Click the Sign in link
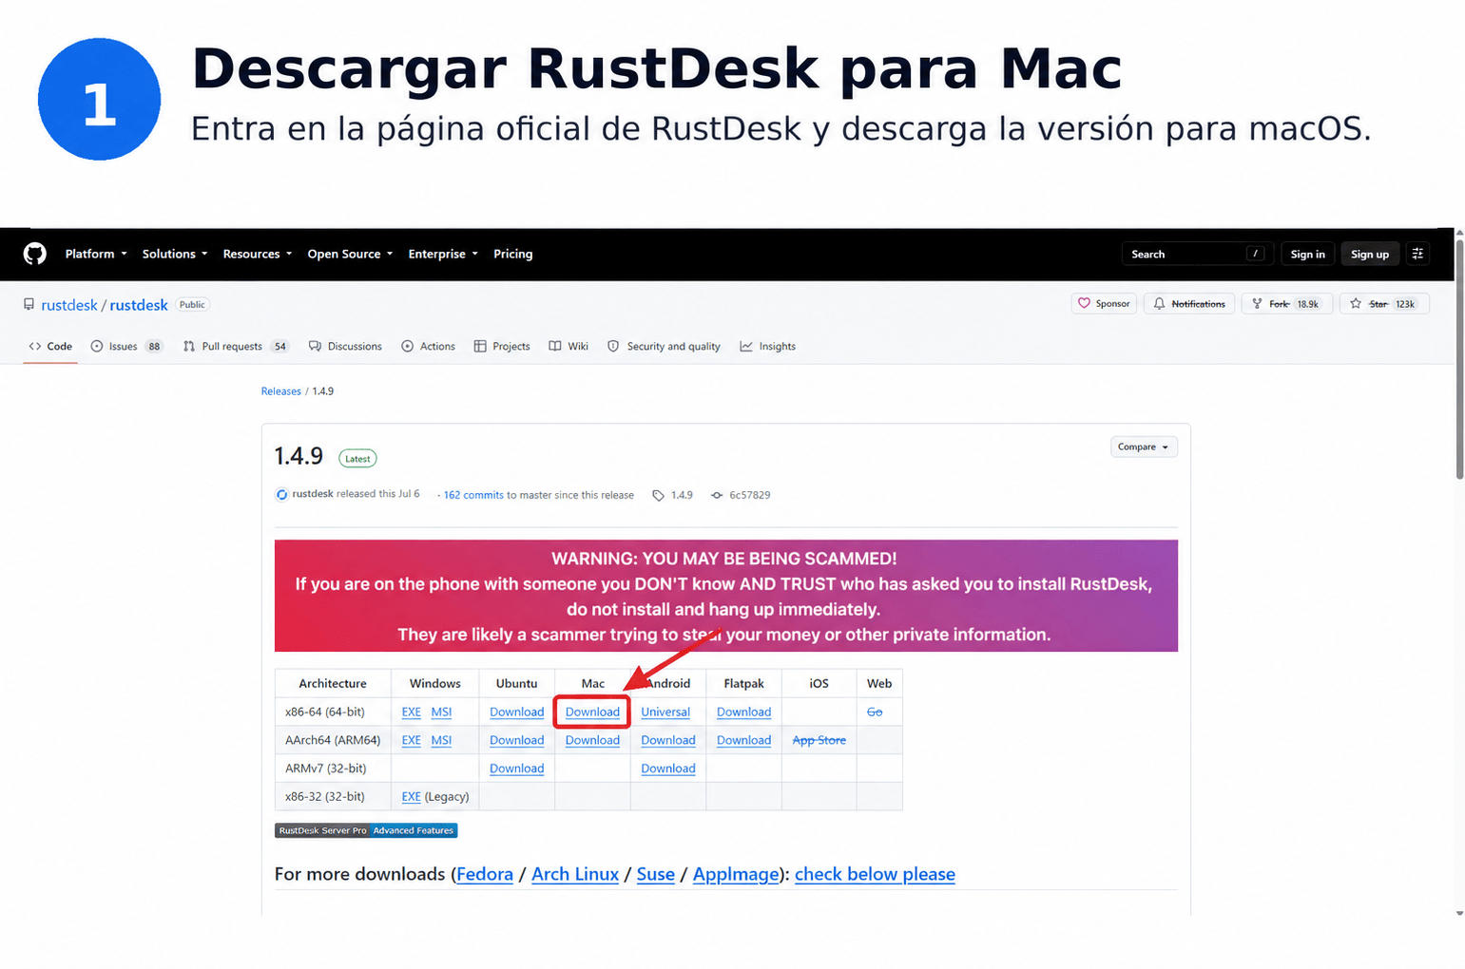 [x=1307, y=254]
